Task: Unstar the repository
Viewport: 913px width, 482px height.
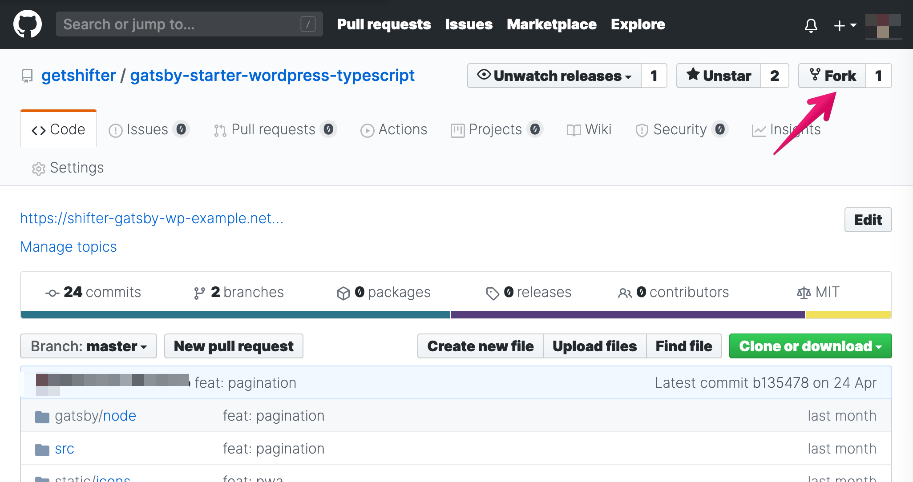Action: 719,76
